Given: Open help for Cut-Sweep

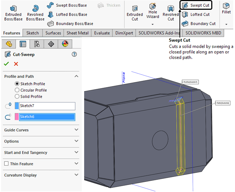Looking at the screenshot, I should click(x=74, y=54).
